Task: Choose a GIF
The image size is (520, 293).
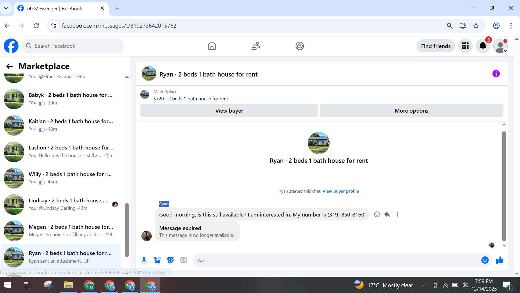Action: click(x=184, y=260)
